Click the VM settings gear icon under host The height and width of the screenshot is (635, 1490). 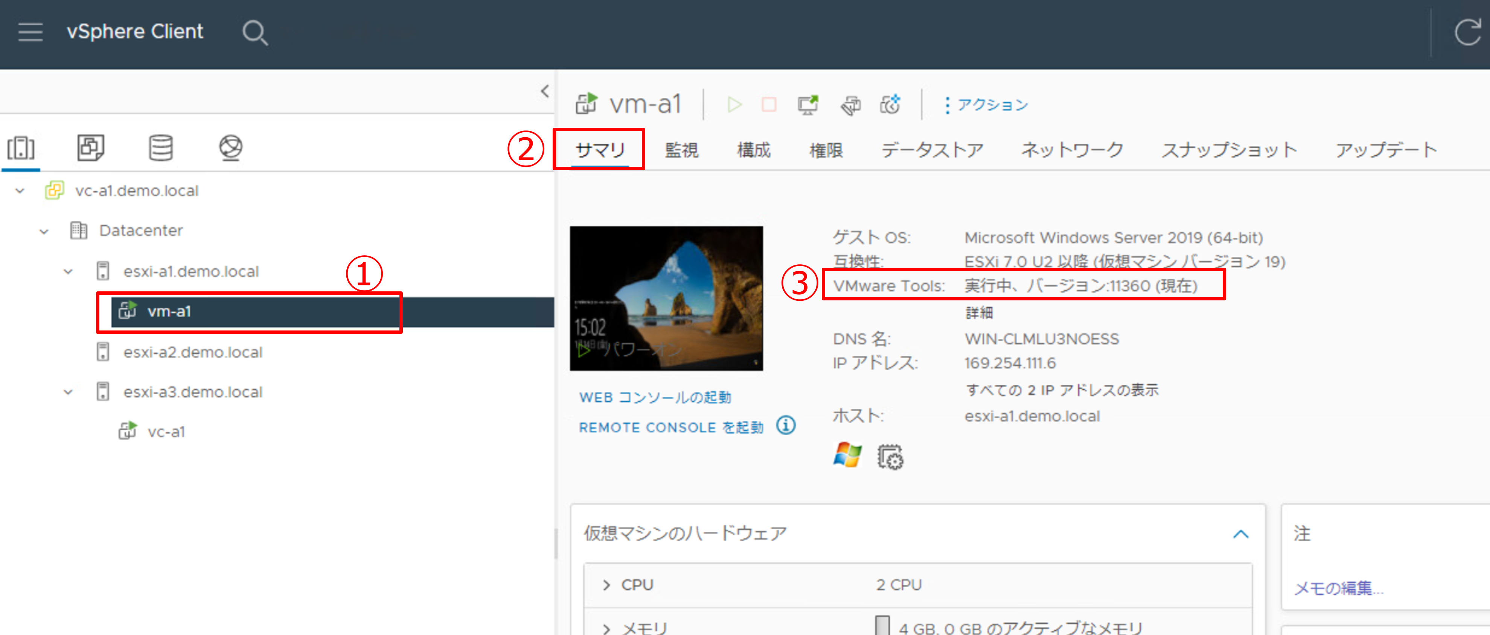pos(890,456)
